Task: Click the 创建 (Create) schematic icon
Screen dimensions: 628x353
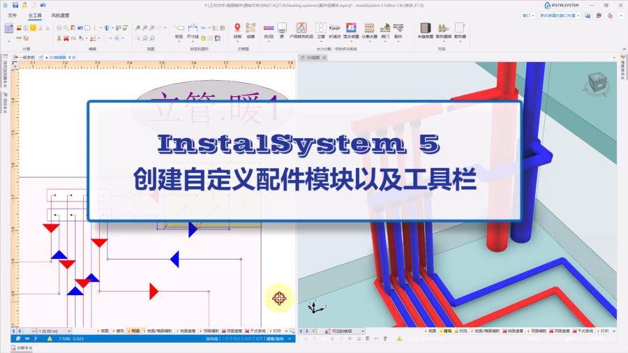Action: 251,29
